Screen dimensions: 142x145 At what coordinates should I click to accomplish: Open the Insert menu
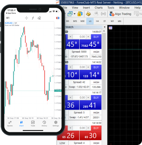(86, 8)
